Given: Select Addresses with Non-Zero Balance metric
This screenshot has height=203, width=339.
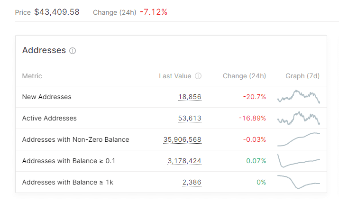Looking at the screenshot, I should (75, 139).
